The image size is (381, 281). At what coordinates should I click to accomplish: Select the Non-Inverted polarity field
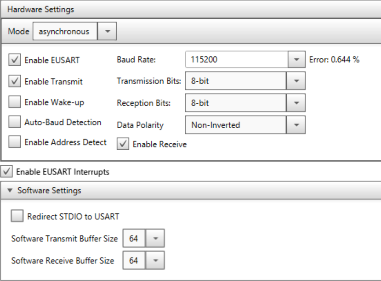point(236,125)
